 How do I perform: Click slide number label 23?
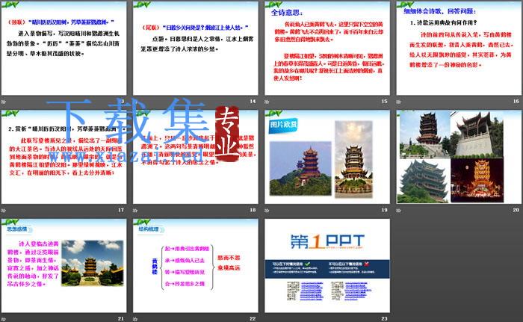pyautogui.click(x=385, y=319)
